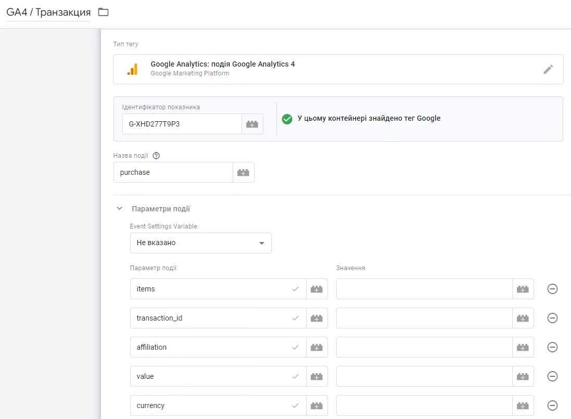
Task: Open help icon next to Назва події
Action: [156, 156]
